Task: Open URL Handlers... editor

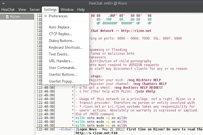Action: 66,61
